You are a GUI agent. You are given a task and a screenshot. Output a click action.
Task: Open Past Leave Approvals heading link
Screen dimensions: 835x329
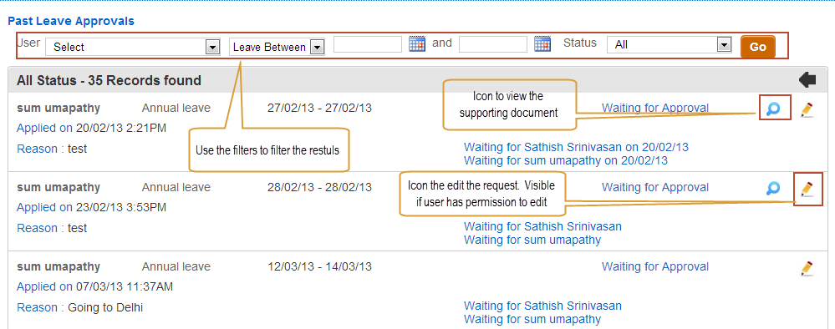click(x=71, y=22)
